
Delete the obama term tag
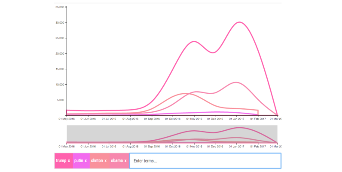tap(125, 161)
